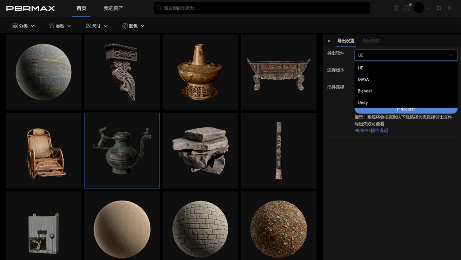
Task: Open the download manager icon in title bar
Action: click(396, 8)
